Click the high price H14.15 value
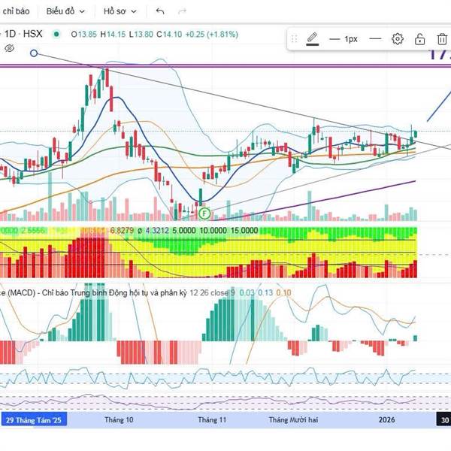This screenshot has width=451, height=451. [113, 35]
